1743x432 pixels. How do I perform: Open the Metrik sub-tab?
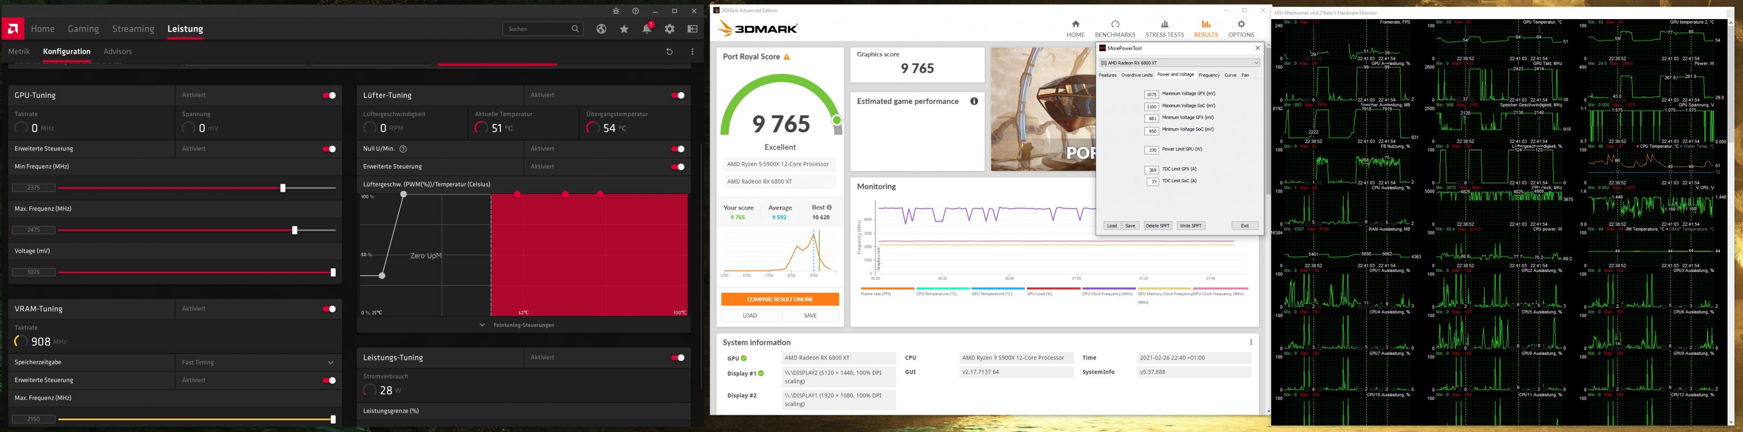click(x=19, y=51)
